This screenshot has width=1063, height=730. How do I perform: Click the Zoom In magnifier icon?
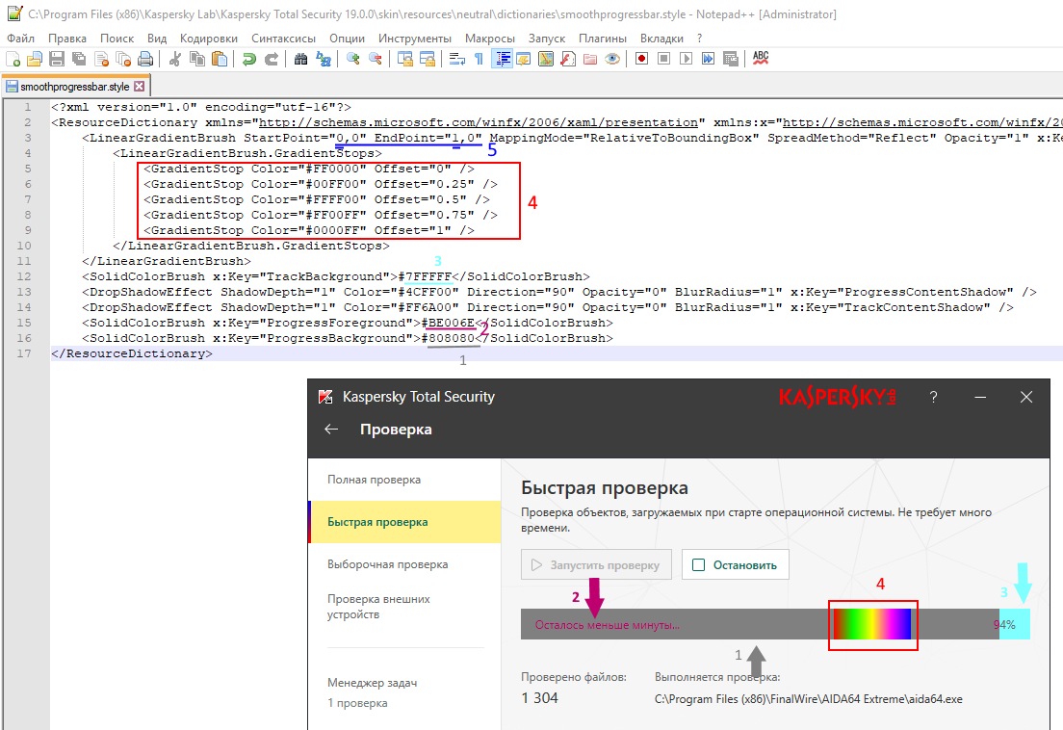pos(353,59)
